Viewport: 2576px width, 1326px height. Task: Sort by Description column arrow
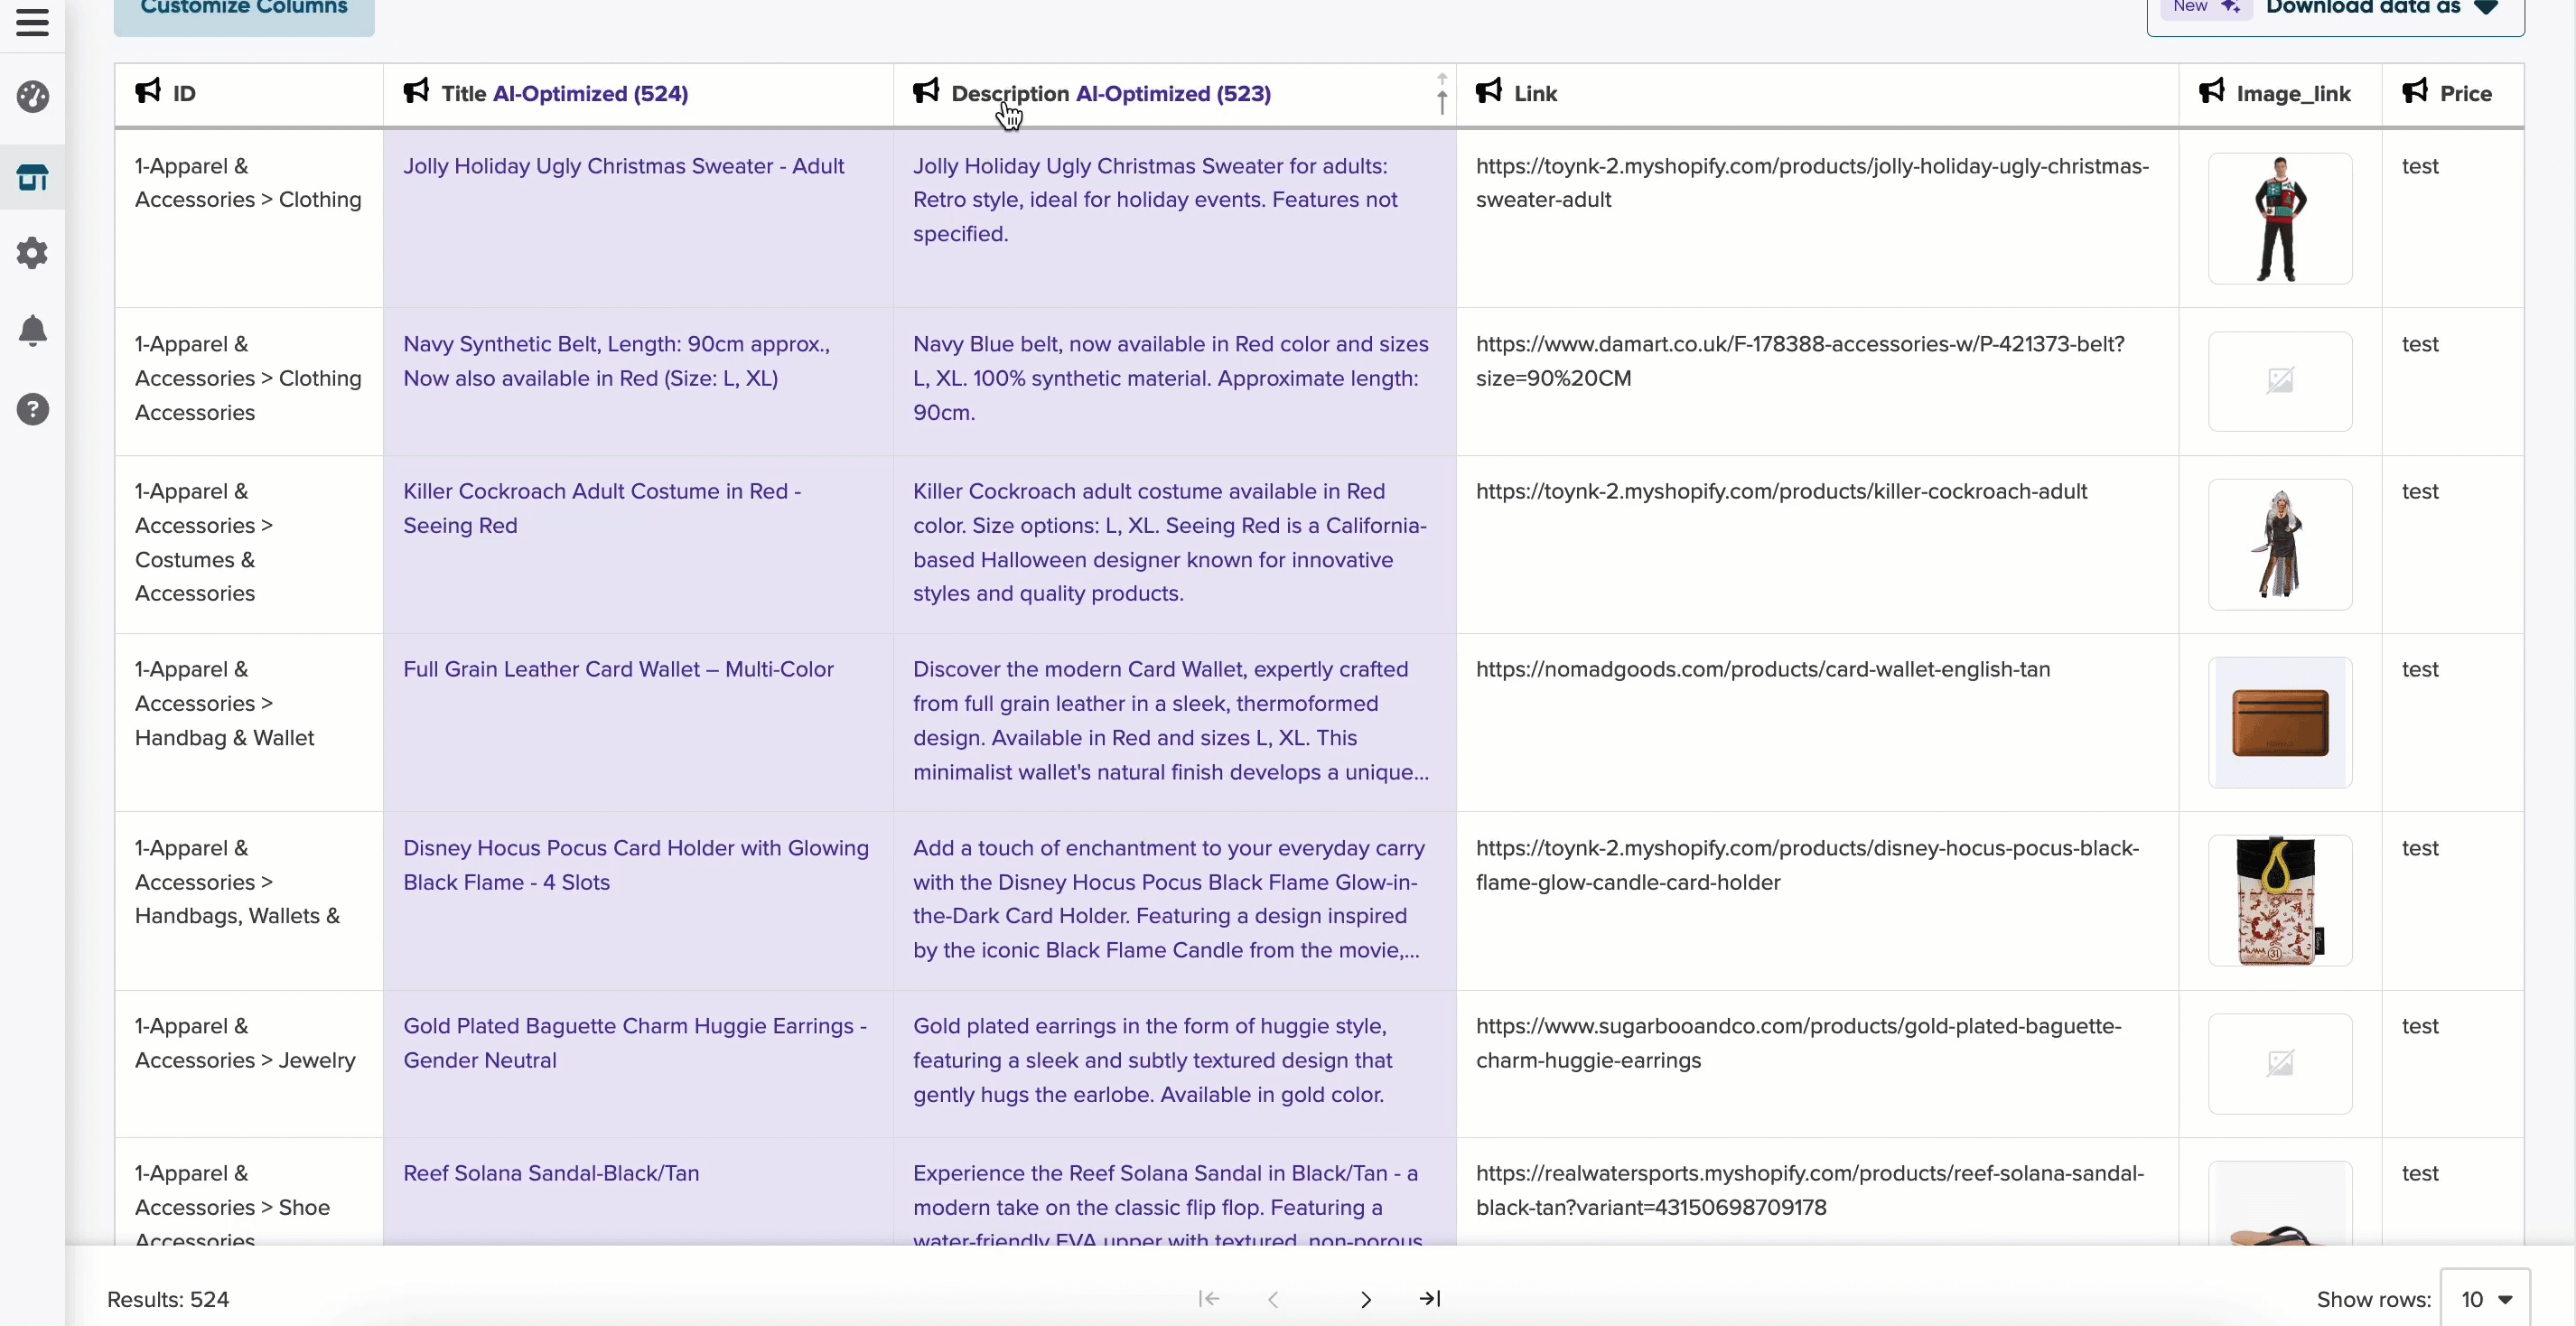1441,94
